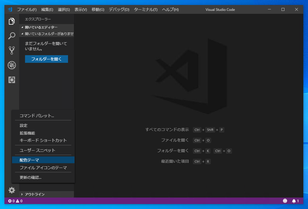Screen dimensions: 308x209
Task: Select 配色テーマ menu entry
Action: tap(43, 160)
